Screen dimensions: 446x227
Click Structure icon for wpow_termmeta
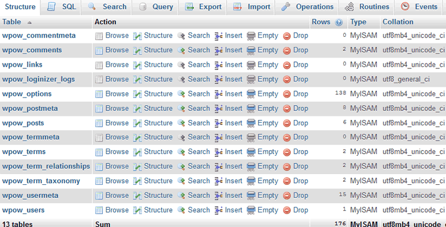tap(137, 137)
